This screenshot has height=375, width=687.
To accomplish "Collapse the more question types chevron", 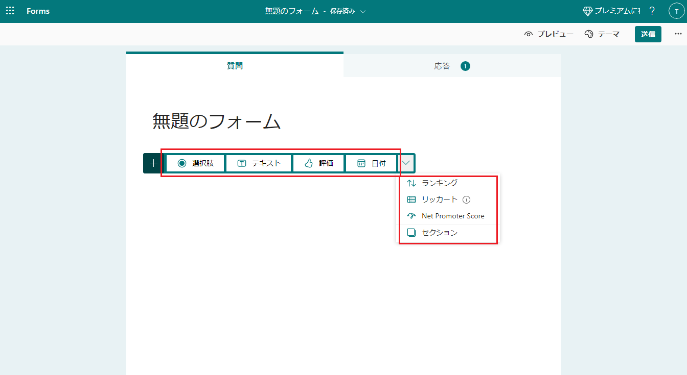I will [x=406, y=163].
